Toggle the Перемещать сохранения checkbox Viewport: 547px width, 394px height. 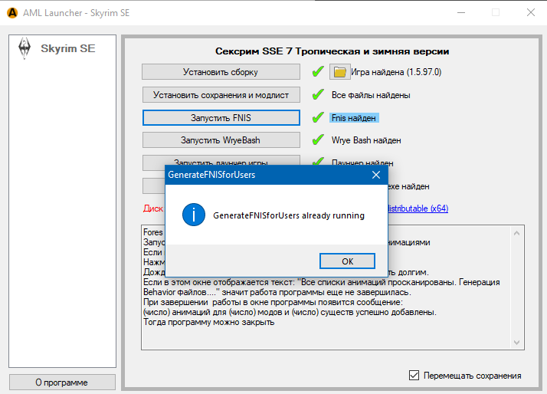414,376
